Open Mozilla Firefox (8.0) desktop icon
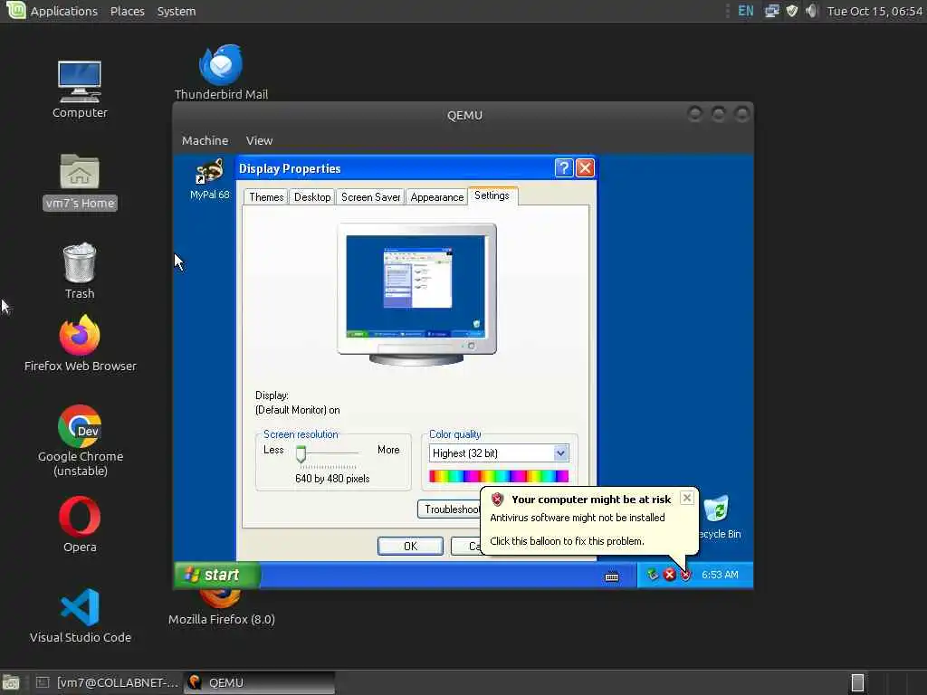 pyautogui.click(x=221, y=608)
